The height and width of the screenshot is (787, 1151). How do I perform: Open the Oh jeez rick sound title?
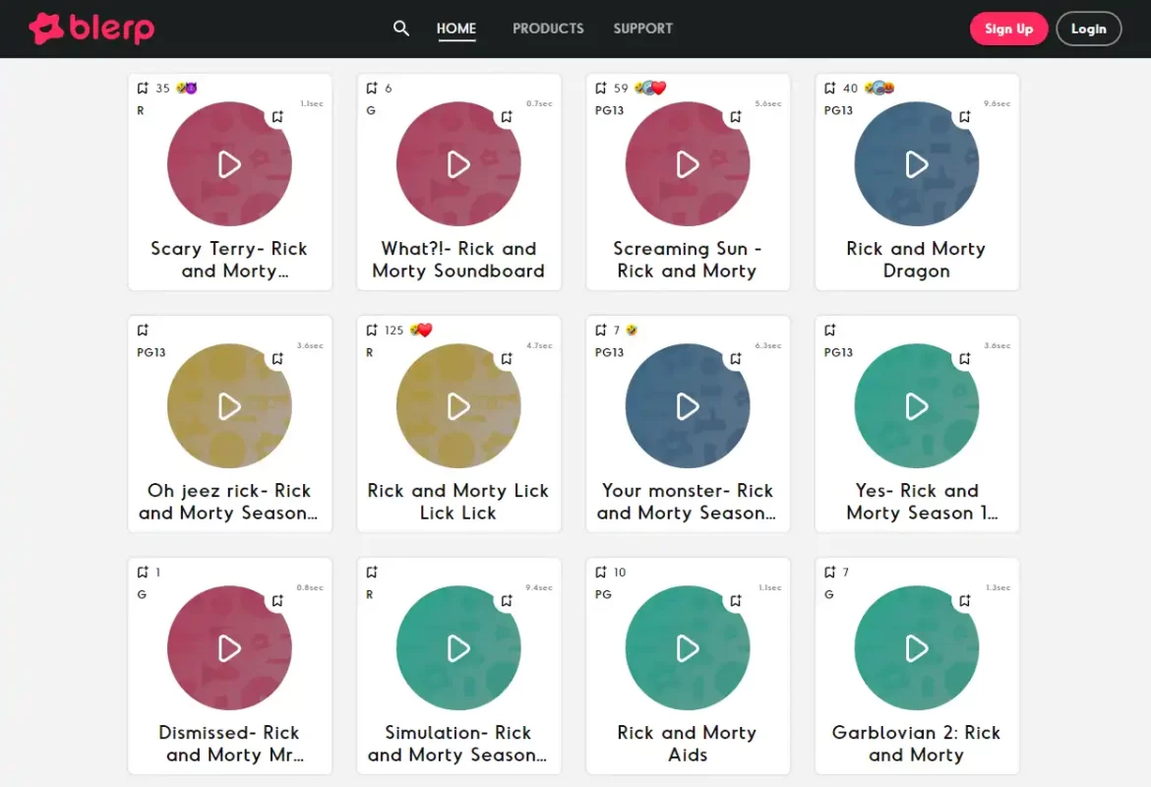coord(229,502)
